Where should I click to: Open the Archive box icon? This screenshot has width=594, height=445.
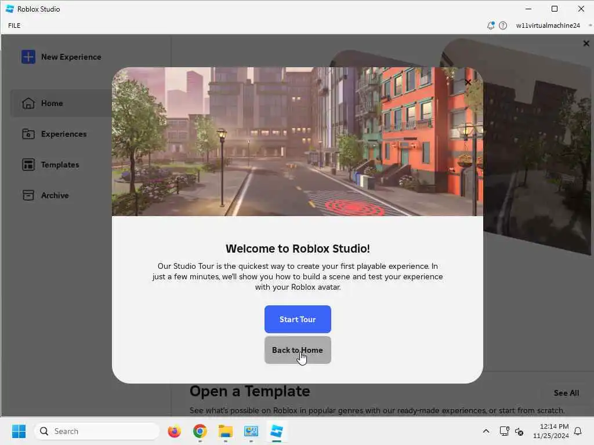[28, 195]
